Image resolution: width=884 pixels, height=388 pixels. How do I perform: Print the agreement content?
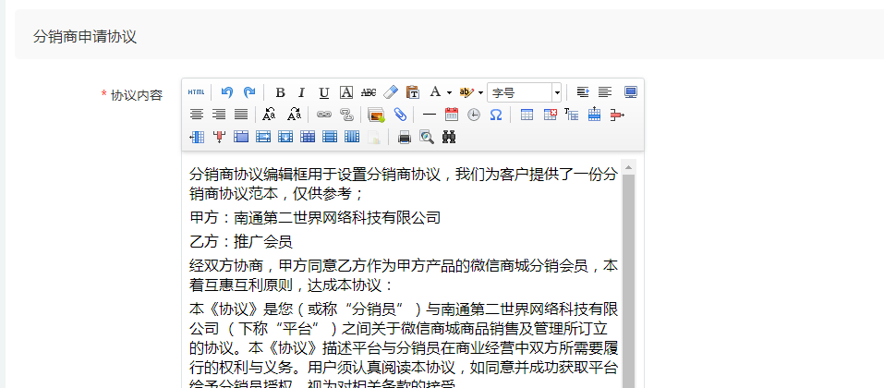[405, 137]
